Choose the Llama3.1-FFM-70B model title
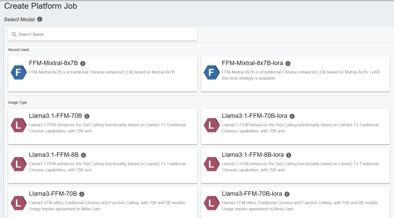 click(55, 116)
